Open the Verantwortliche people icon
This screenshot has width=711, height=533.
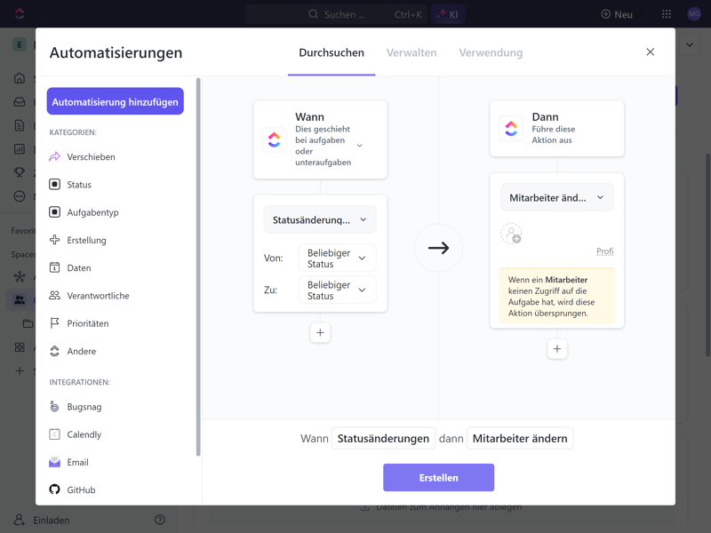point(55,295)
